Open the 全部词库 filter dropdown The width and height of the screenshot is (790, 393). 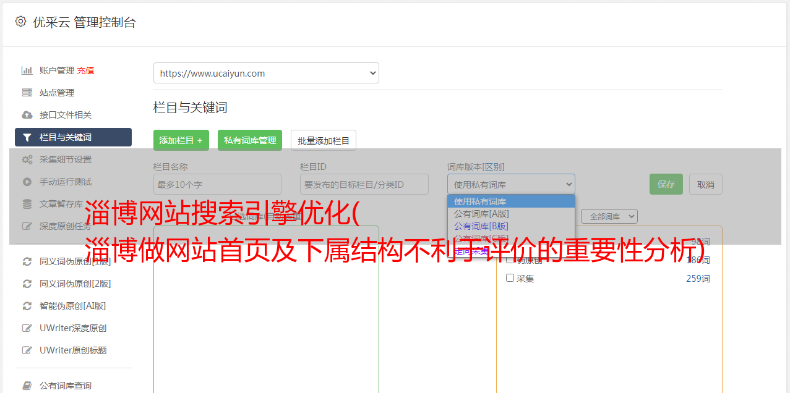pos(609,216)
